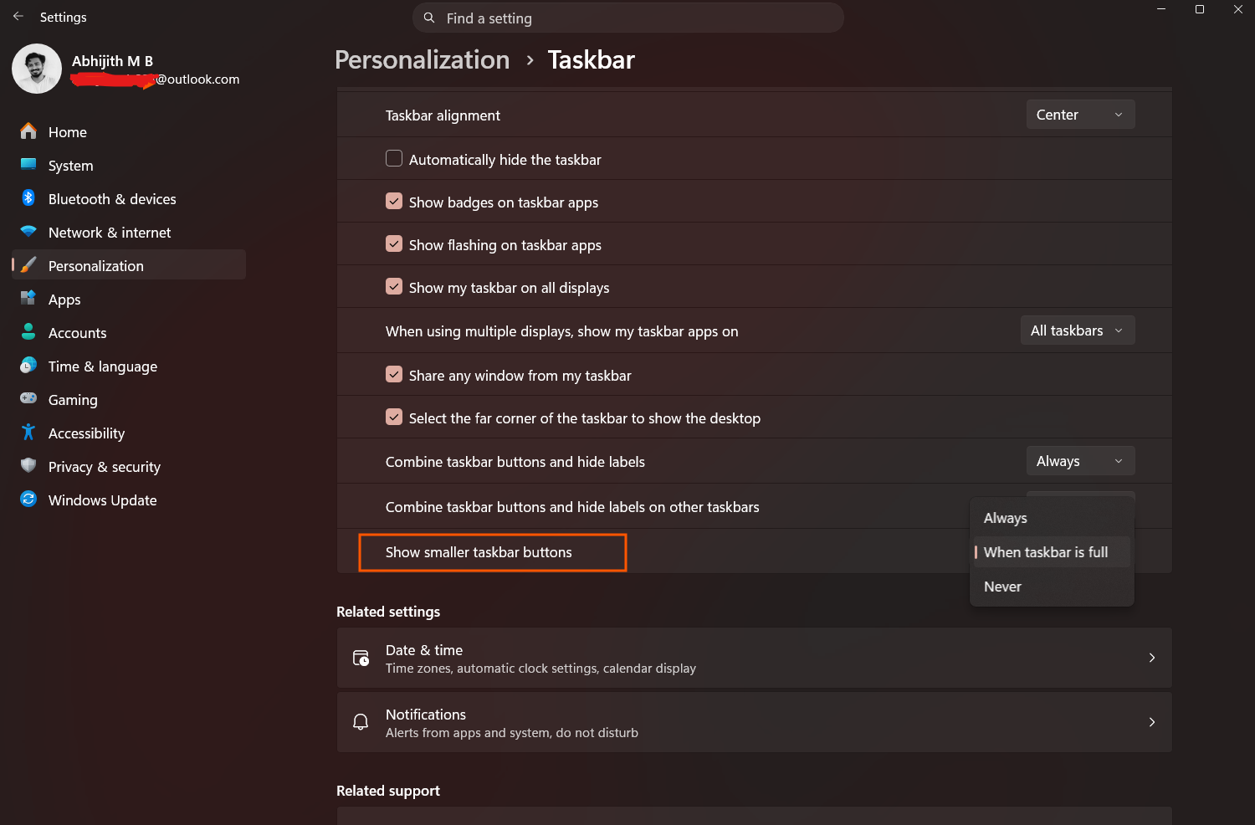Open the Combine taskbar buttons dropdown
Screen dimensions: 1255x825
(x=1080, y=460)
